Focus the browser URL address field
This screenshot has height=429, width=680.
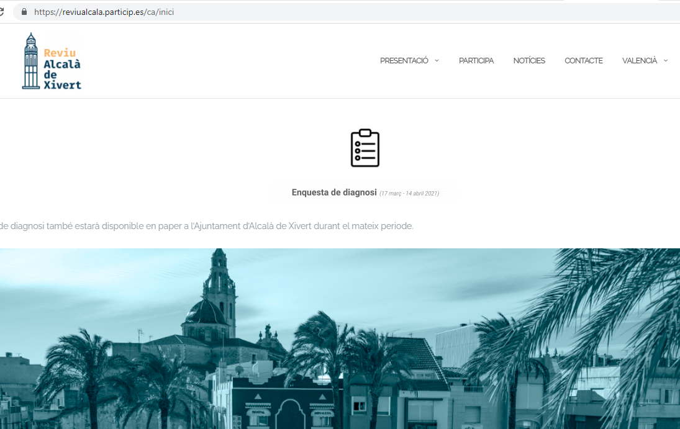(x=311, y=12)
